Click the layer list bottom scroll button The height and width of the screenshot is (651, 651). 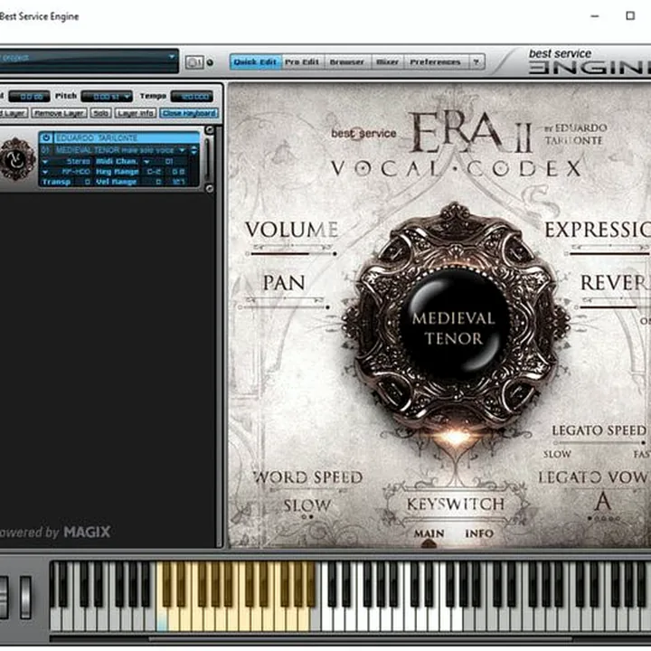[x=210, y=188]
